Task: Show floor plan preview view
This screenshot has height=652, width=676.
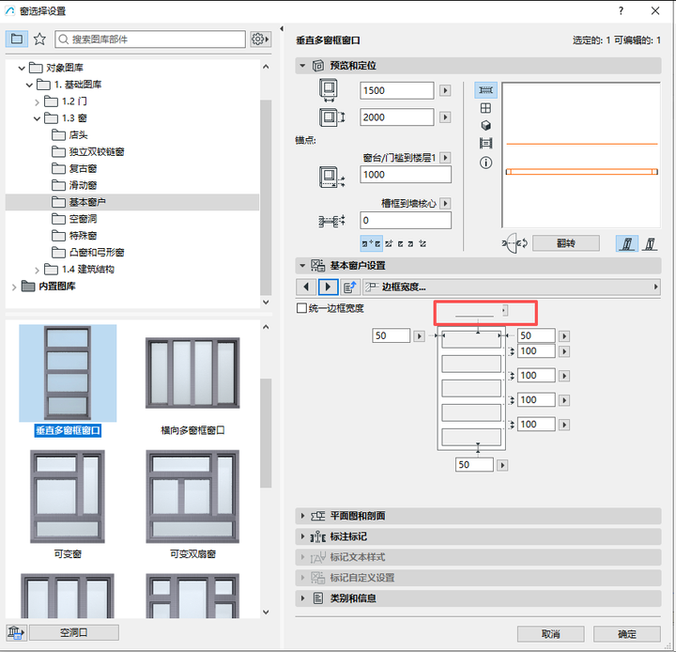Action: [486, 90]
